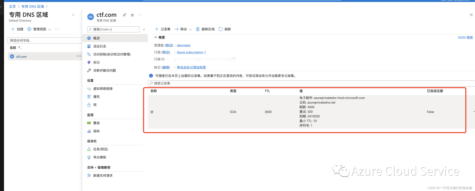Sort zone list by 名称 column

pyautogui.click(x=16, y=48)
